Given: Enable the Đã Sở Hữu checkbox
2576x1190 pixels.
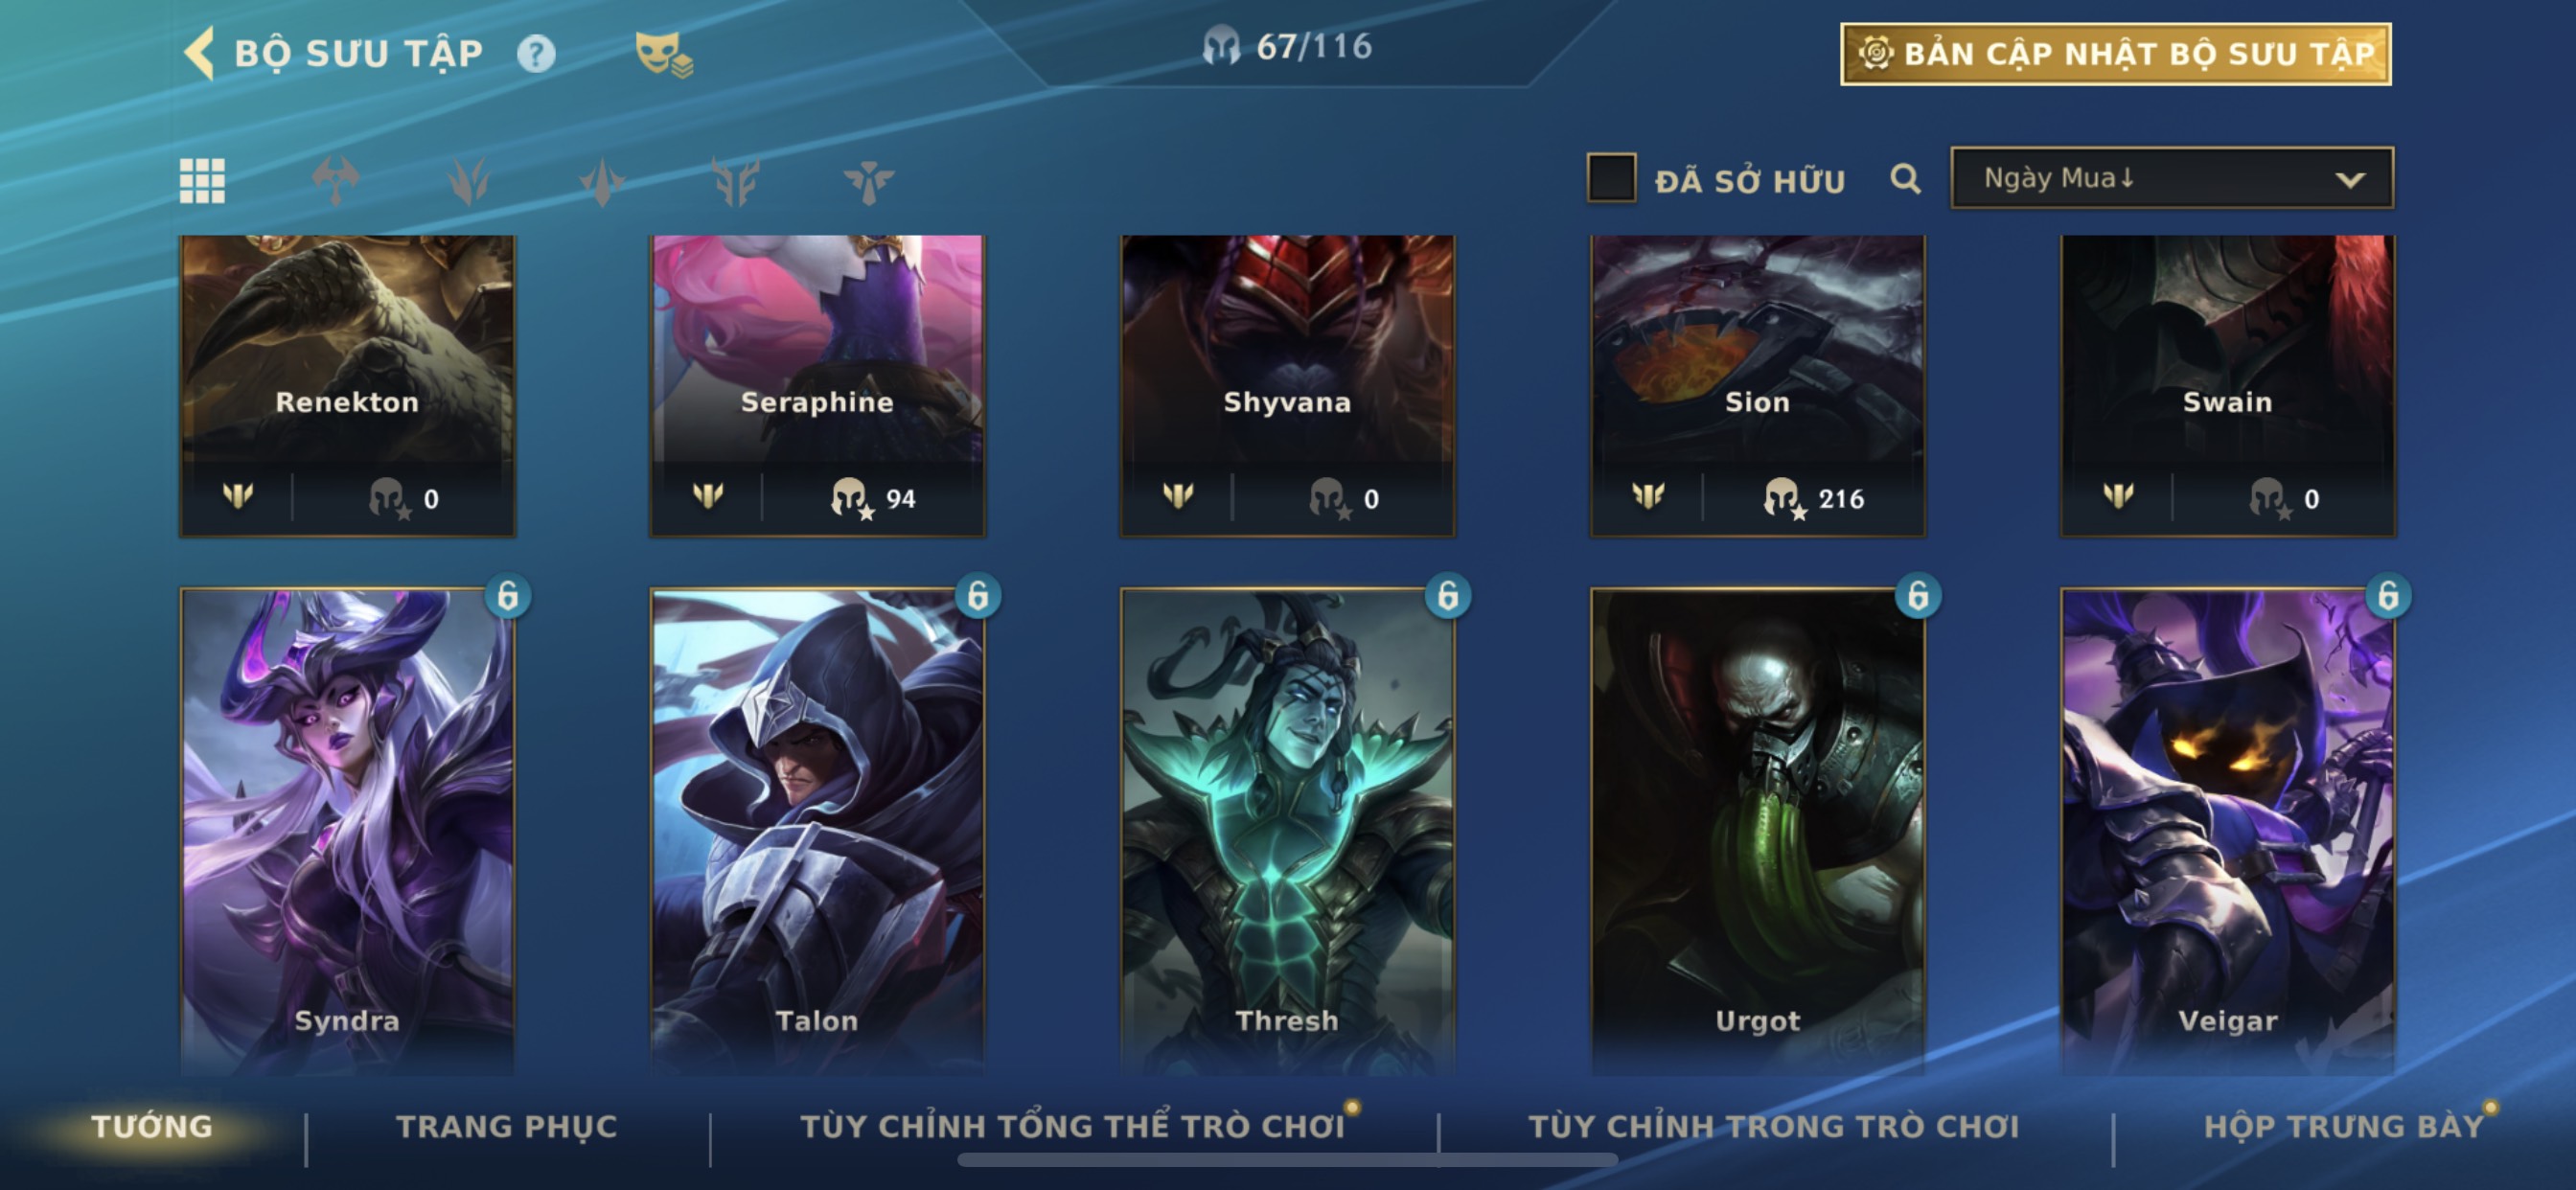Looking at the screenshot, I should tap(1611, 178).
